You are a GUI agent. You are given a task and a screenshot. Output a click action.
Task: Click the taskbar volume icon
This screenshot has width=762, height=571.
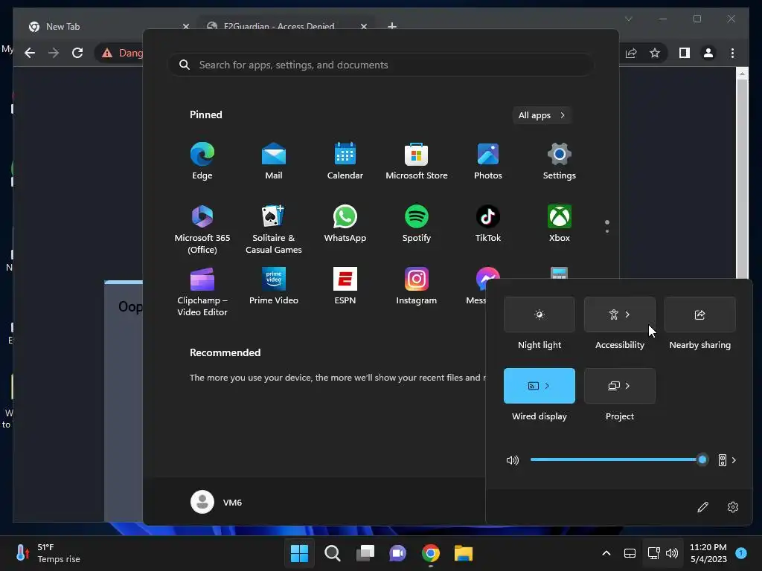672,553
